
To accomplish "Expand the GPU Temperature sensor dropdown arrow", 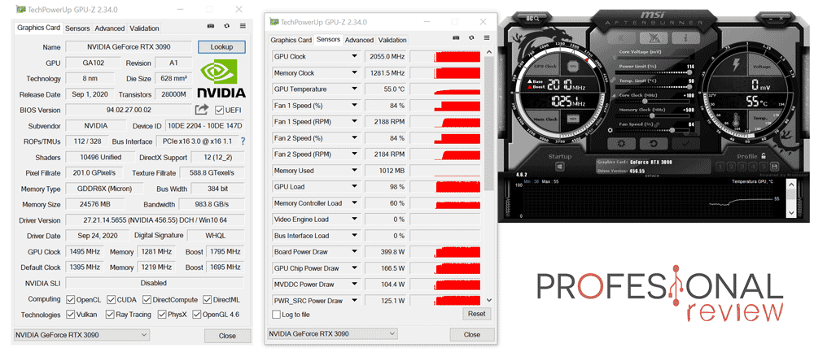I will click(355, 89).
